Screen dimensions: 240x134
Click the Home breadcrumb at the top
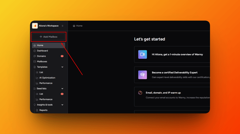pyautogui.click(x=78, y=26)
